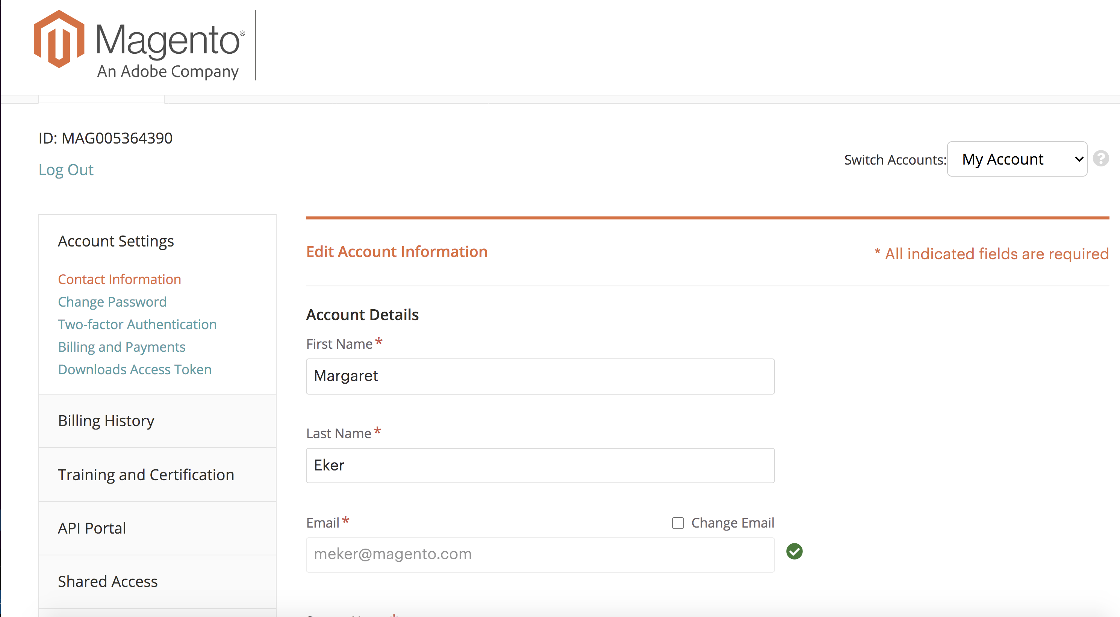Image resolution: width=1120 pixels, height=617 pixels.
Task: Open Contact Information settings
Action: tap(119, 279)
